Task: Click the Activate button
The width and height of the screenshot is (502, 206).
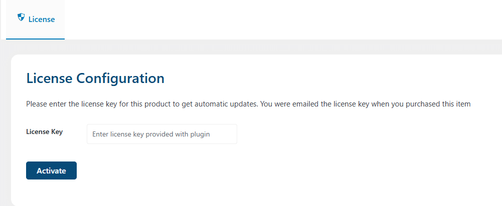Action: point(51,170)
